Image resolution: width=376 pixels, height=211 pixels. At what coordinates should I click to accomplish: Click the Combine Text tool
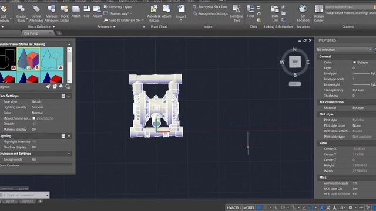tap(236, 14)
